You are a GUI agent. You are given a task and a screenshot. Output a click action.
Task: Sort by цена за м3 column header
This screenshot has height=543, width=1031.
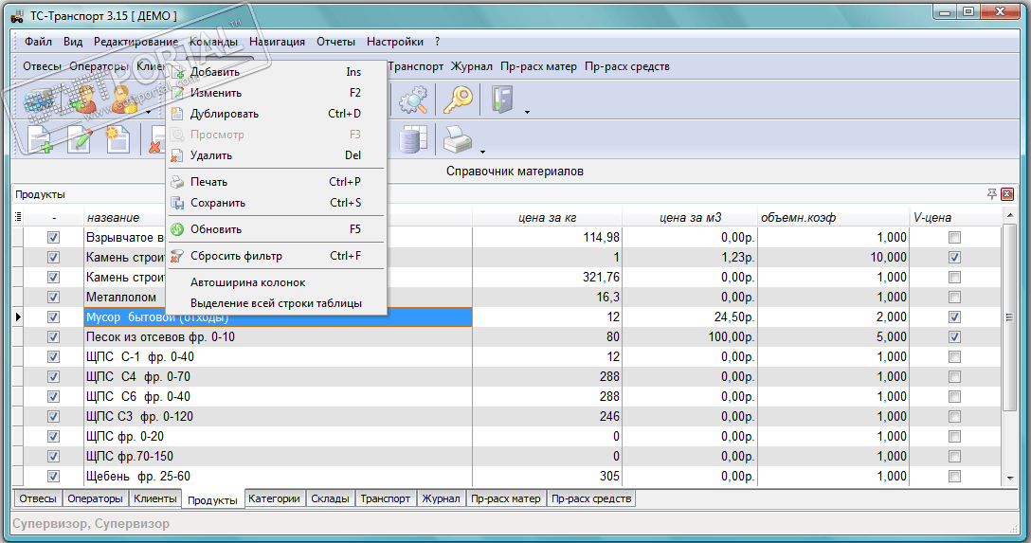[691, 217]
